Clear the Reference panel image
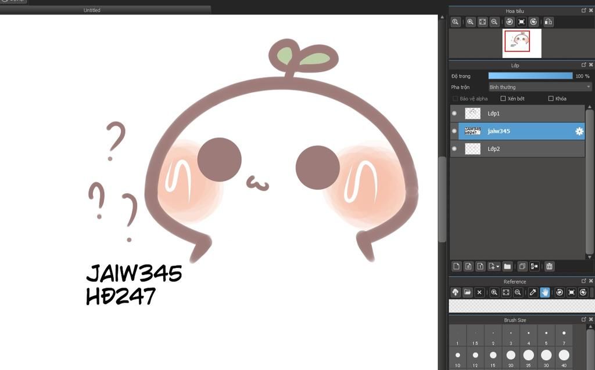Screen dimensions: 595x370 coord(479,292)
